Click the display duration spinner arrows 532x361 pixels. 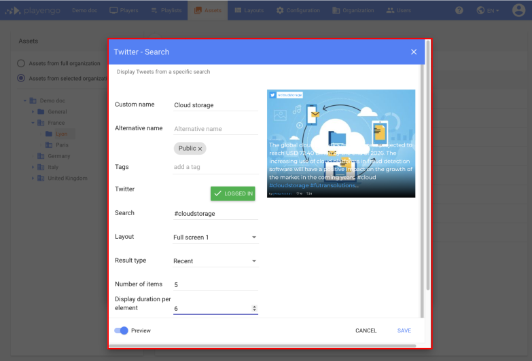pyautogui.click(x=254, y=309)
